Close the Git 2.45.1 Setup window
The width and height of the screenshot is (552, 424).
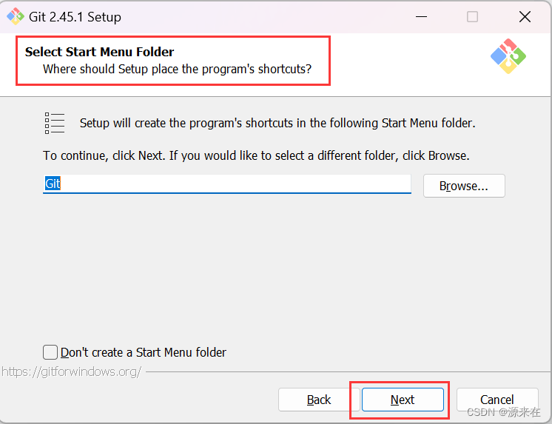tap(525, 16)
